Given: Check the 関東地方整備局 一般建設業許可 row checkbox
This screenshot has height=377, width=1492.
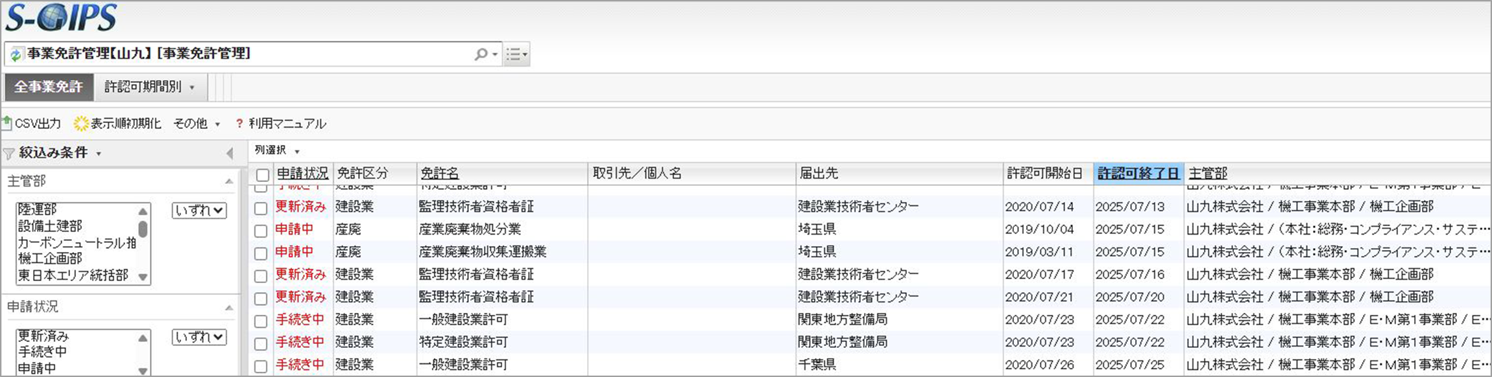Looking at the screenshot, I should click(261, 321).
